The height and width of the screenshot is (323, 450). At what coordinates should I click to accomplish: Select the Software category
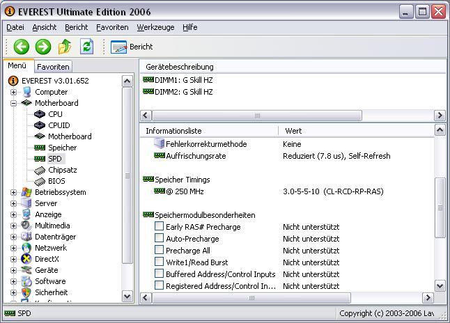50,281
